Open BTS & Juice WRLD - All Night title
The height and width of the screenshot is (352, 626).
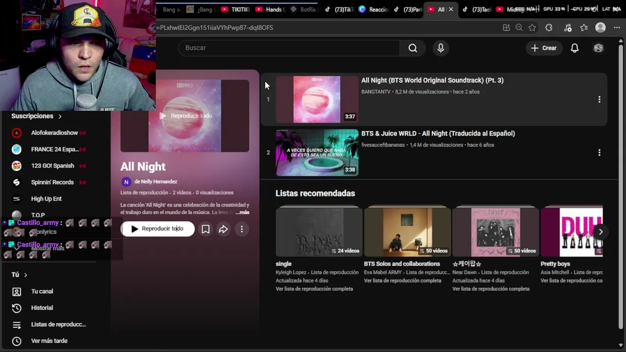438,133
